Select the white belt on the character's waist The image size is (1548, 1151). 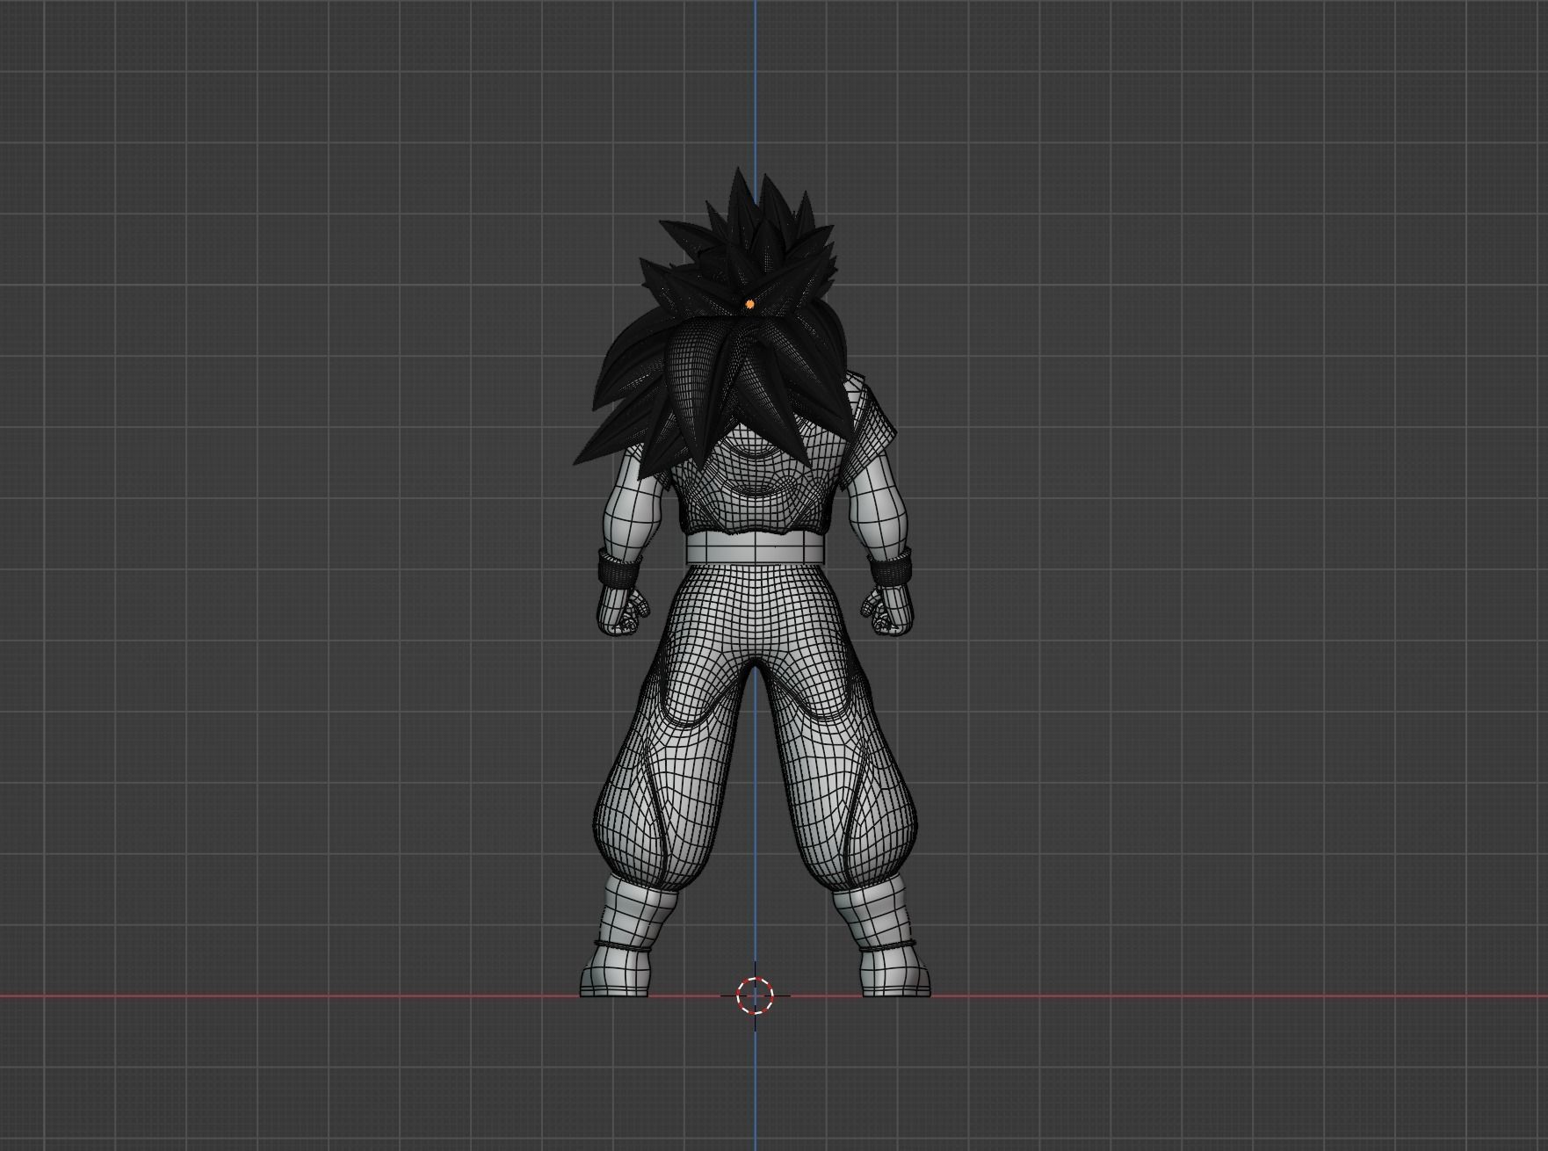[755, 548]
